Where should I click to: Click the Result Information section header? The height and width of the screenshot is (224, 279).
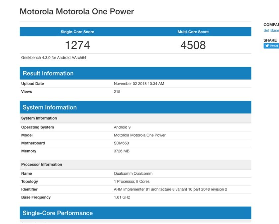[x=48, y=73]
